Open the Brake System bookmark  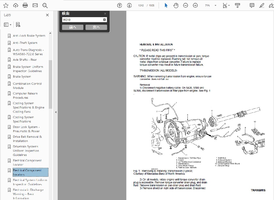coord(22,77)
